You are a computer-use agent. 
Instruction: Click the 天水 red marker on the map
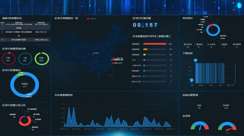coord(94,53)
